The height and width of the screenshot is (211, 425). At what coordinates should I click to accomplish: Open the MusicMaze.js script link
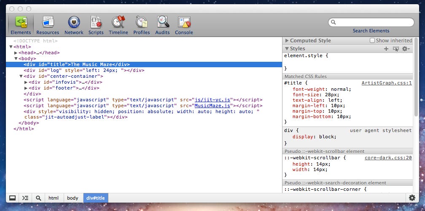point(212,105)
